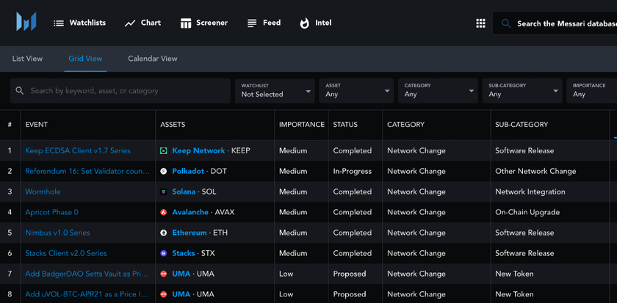This screenshot has width=617, height=303.
Task: Open the Watchlists menu
Action: [x=79, y=23]
